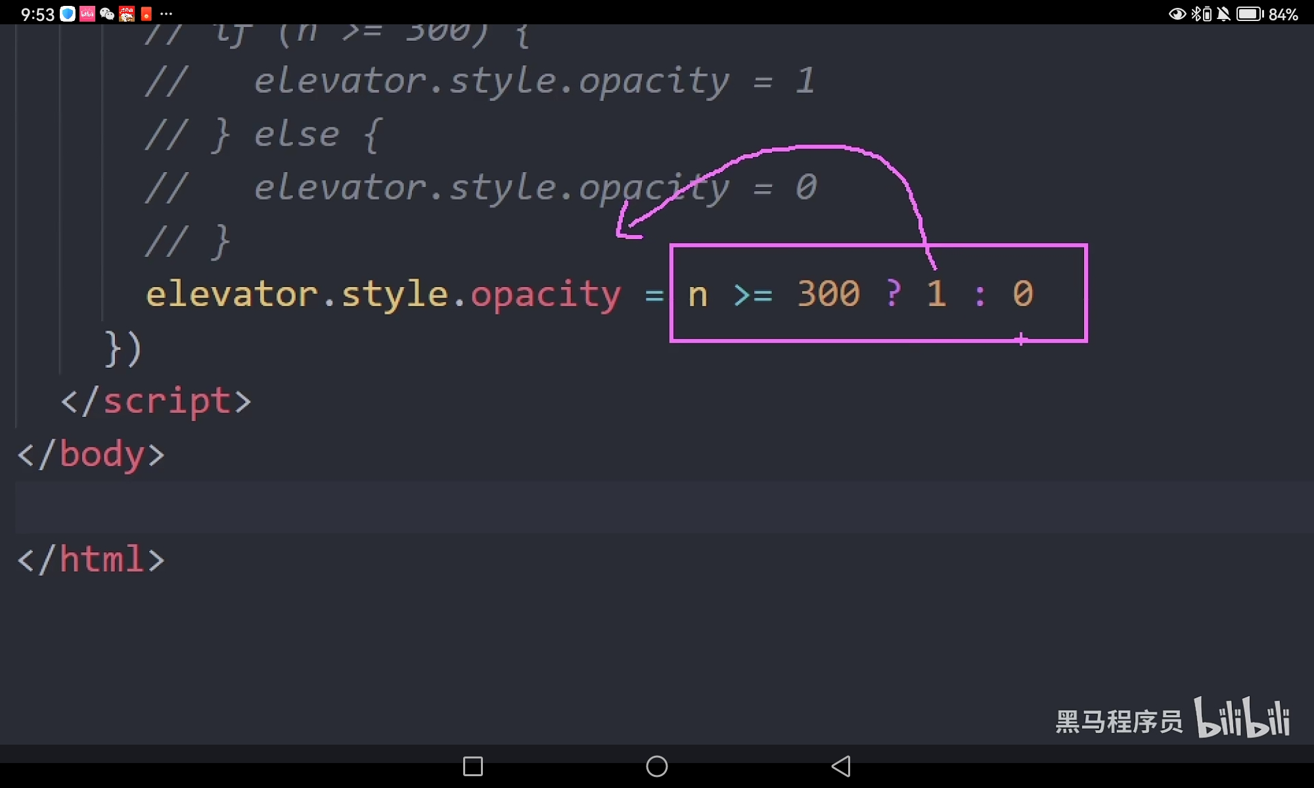
Task: Tap the blue shield security app icon
Action: tap(67, 14)
